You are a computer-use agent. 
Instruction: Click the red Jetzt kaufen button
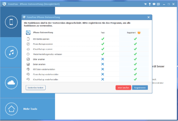[x=123, y=88]
